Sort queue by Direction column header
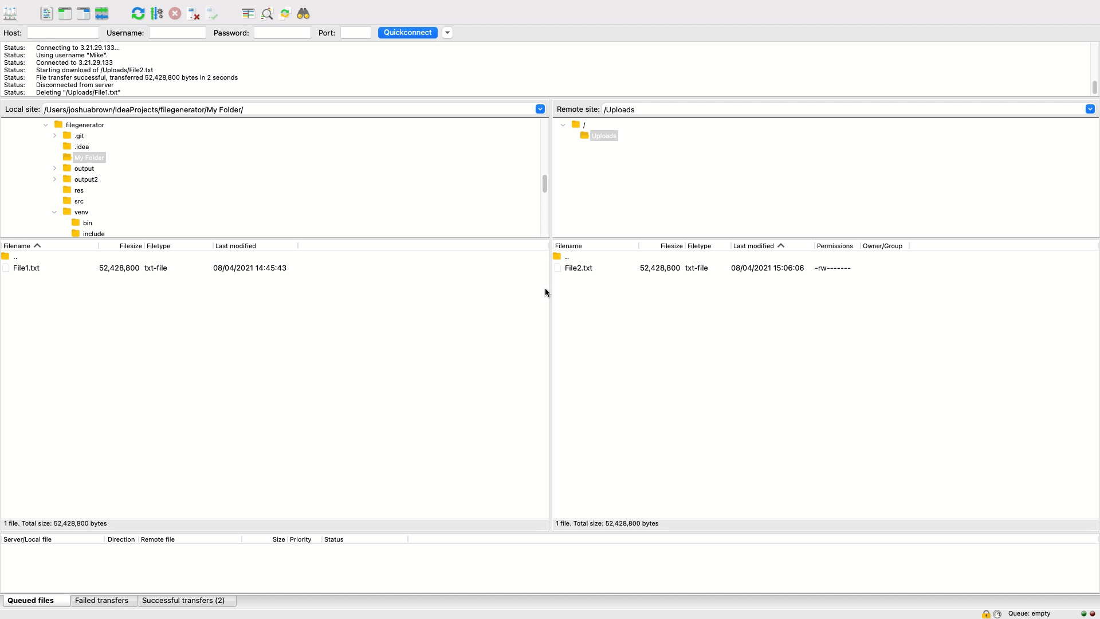This screenshot has width=1100, height=619. (121, 539)
